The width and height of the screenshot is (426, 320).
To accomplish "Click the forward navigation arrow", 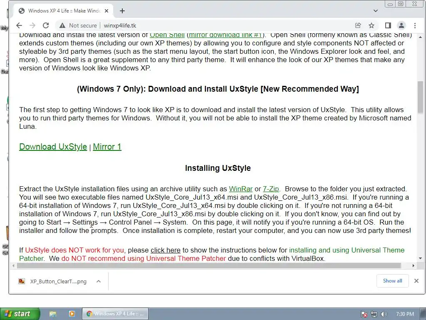I will pos(32,25).
